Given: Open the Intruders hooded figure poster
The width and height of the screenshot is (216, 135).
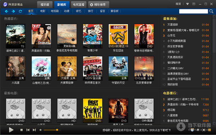Looking at the screenshot, I should point(118,111).
